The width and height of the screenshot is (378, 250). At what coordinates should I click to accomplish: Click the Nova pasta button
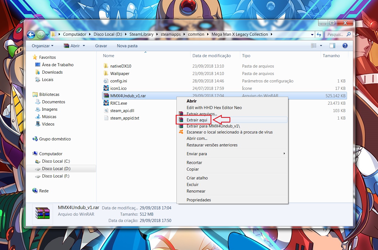127,46
